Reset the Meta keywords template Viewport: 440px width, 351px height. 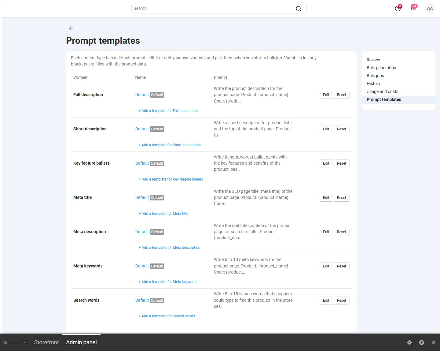pos(342,266)
